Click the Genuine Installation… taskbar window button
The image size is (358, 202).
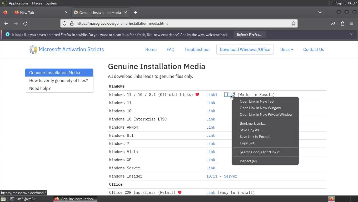point(76,199)
